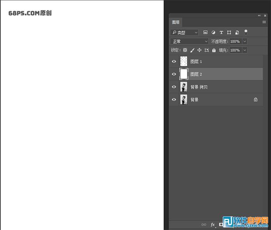Select 图层 1 thumbnail
The image size is (271, 230).
(x=183, y=61)
